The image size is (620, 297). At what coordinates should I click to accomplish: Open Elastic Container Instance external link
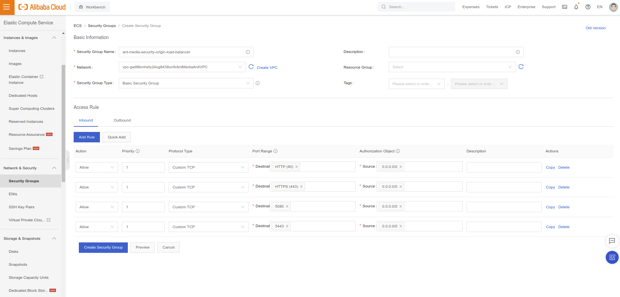[x=42, y=77]
